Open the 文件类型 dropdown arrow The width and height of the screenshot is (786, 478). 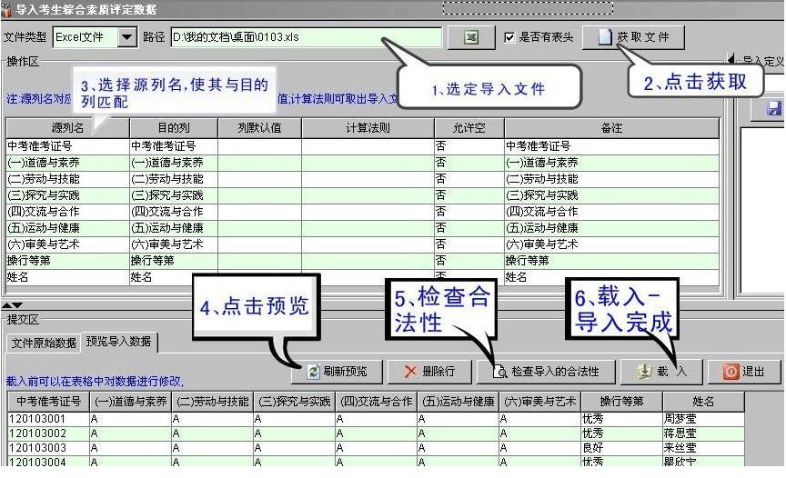tap(126, 37)
